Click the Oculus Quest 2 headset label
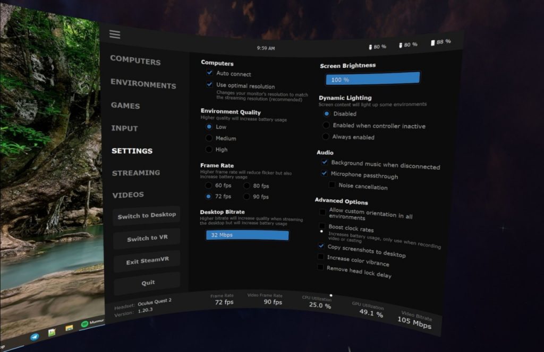Viewport: 544px width, 352px height. (155, 302)
